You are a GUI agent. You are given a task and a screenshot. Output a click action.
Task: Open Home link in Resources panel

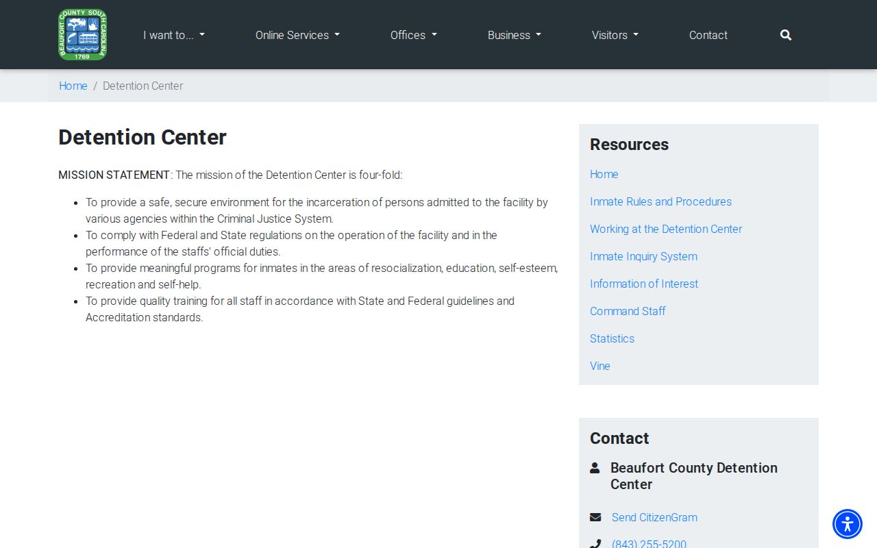(x=604, y=174)
